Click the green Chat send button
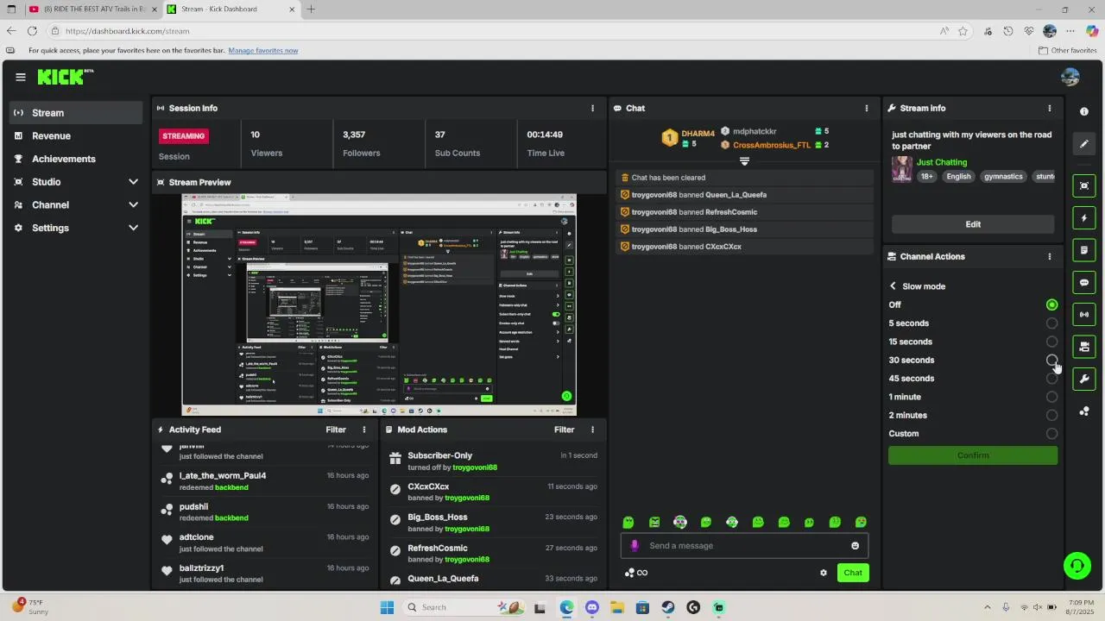1105x621 pixels. [x=853, y=573]
